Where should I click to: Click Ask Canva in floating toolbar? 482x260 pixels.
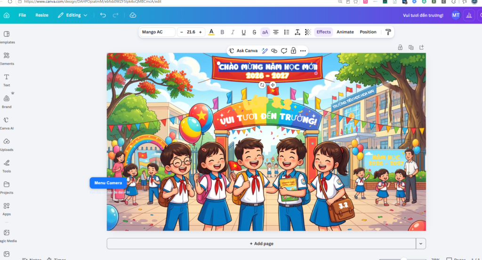(243, 51)
